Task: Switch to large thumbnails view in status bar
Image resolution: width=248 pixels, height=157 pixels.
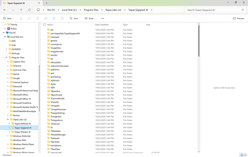Action: 245,155
